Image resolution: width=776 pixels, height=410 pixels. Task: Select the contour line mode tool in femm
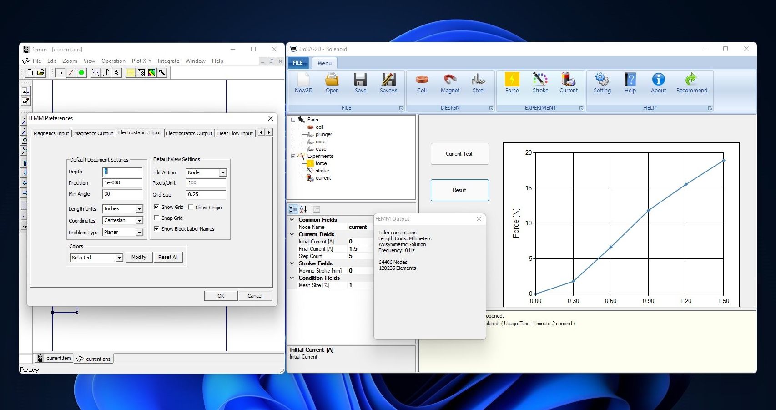pos(71,72)
